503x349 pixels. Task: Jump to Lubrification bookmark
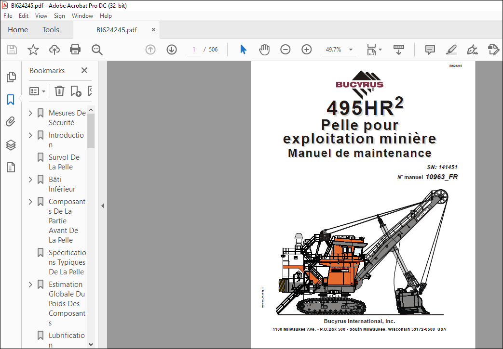[67, 340]
